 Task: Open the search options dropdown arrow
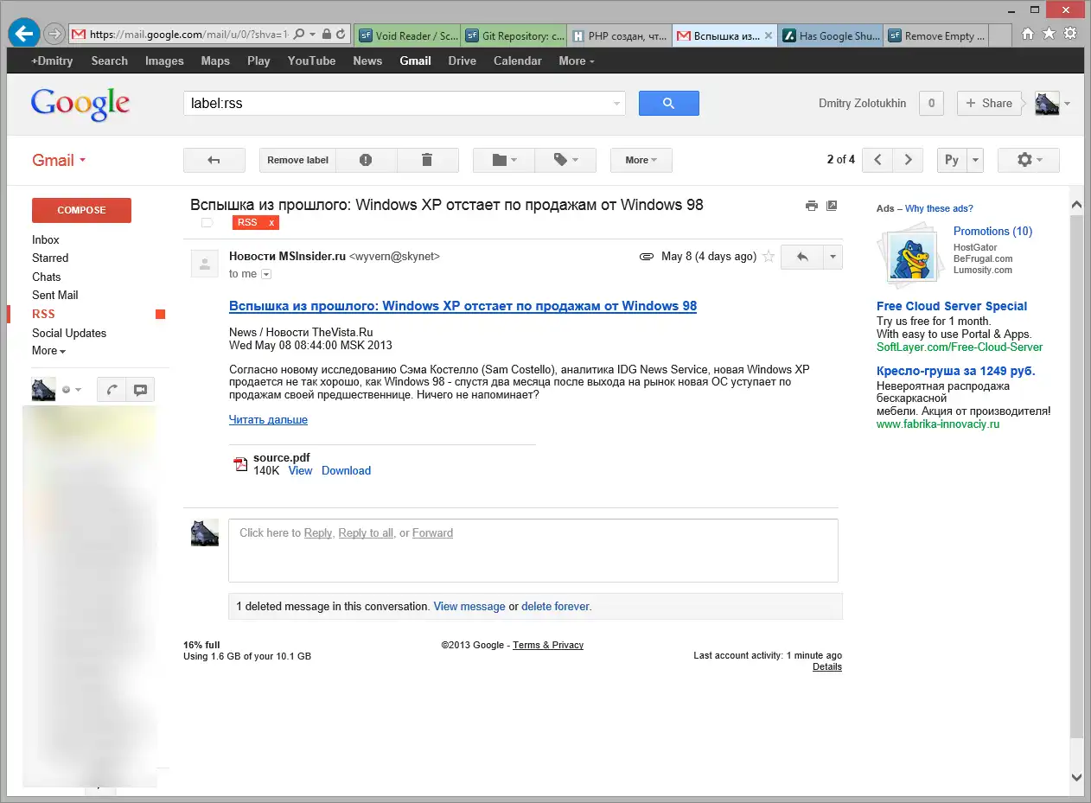617,104
